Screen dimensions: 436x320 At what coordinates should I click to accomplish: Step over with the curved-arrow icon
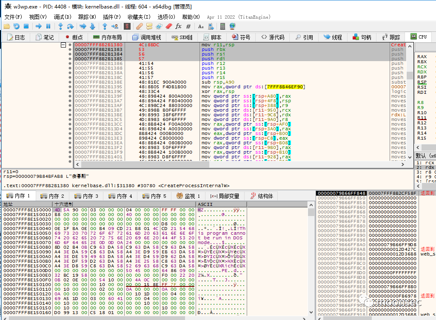70,26
